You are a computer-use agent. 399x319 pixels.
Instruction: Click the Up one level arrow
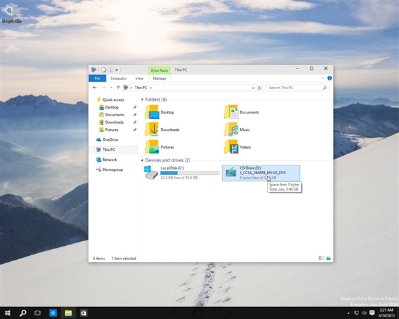tap(118, 87)
